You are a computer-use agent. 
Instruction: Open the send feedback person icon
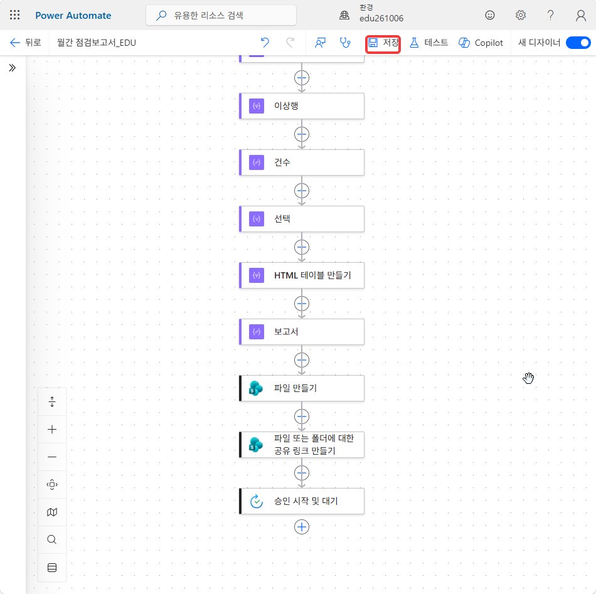pyautogui.click(x=320, y=43)
